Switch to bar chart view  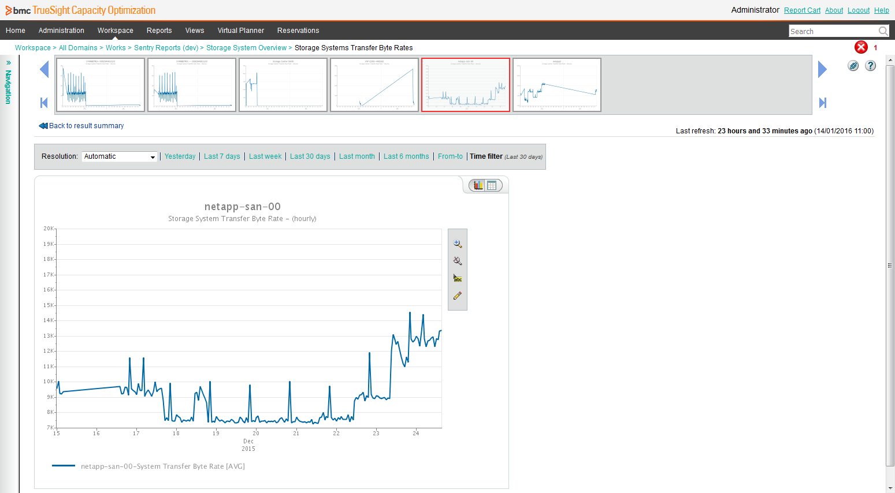(478, 185)
